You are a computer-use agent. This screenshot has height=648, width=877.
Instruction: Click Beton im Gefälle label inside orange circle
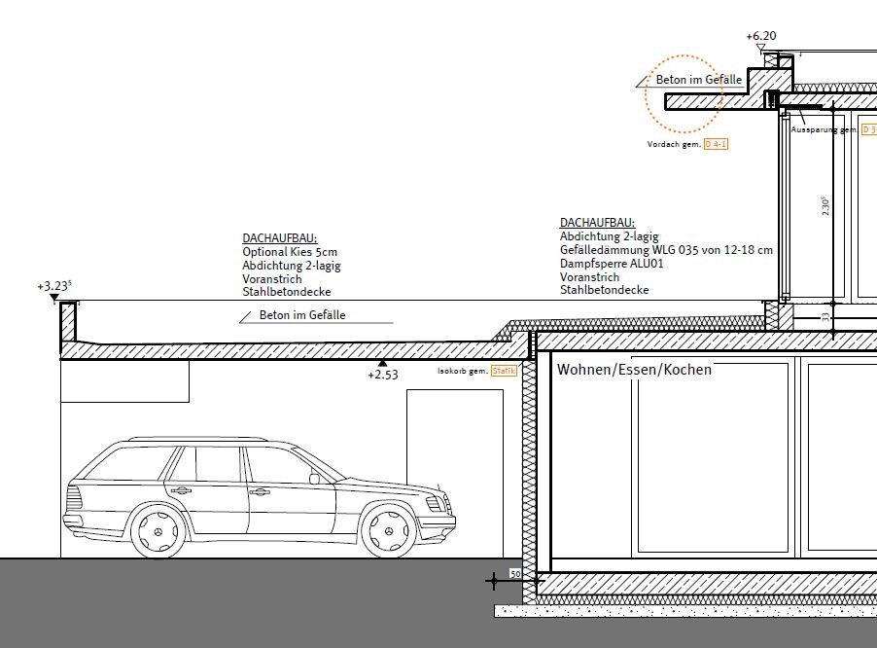point(699,80)
